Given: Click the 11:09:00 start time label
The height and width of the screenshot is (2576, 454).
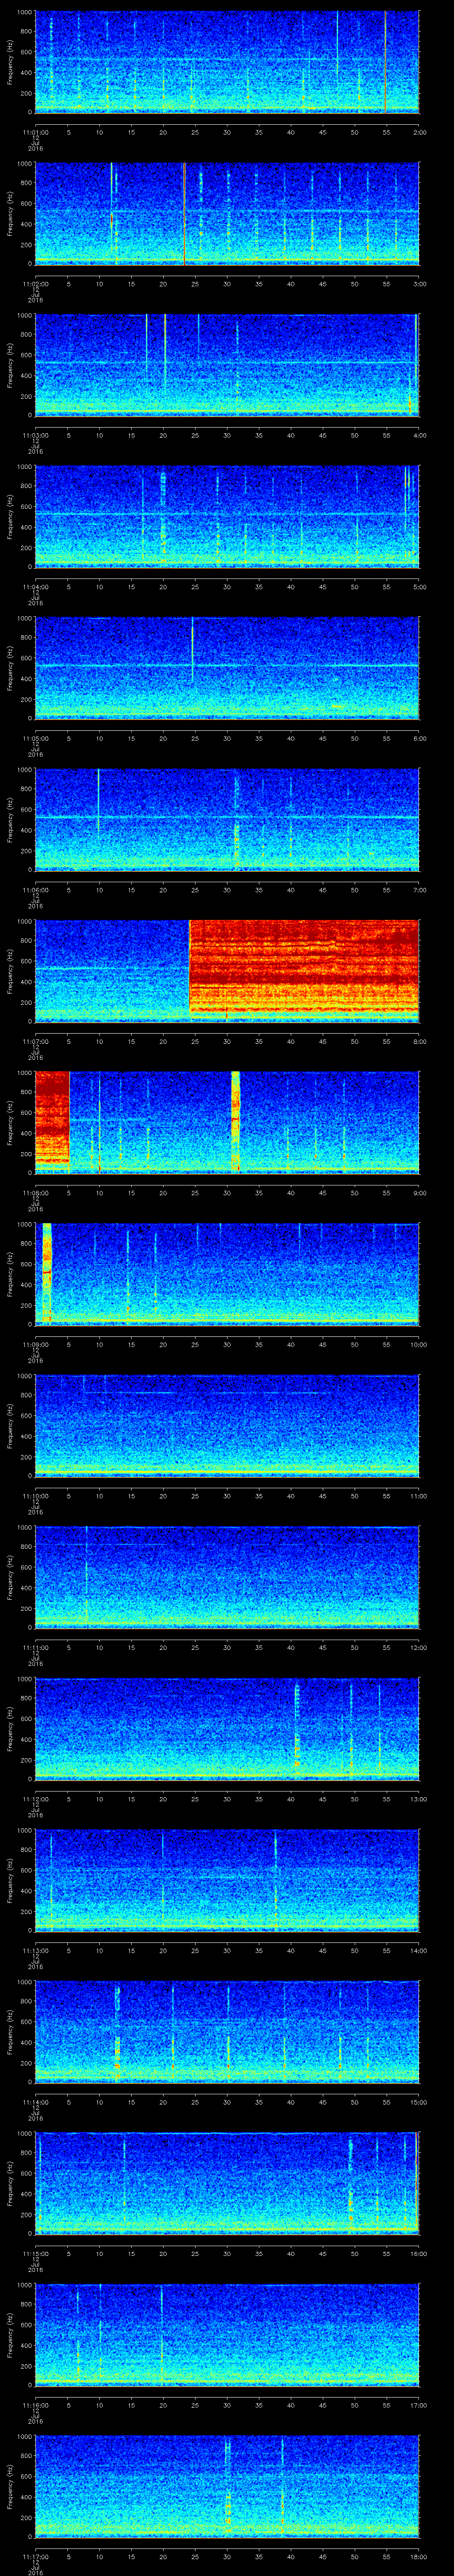Looking at the screenshot, I should 35,1344.
